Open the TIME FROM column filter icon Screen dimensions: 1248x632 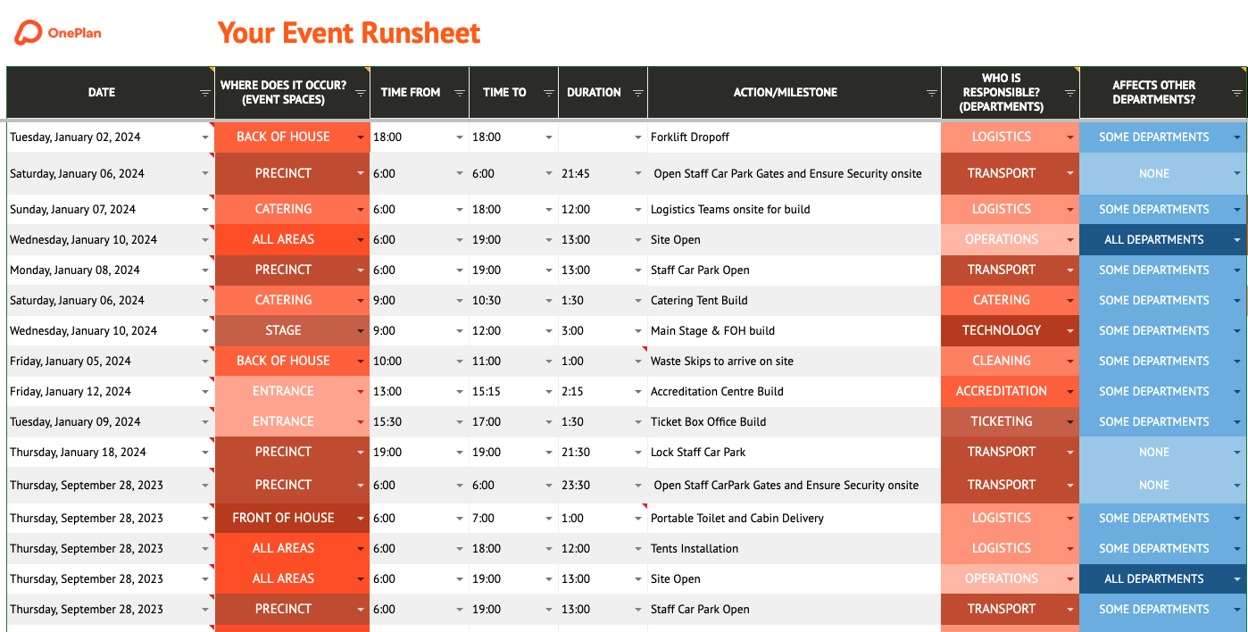click(x=460, y=93)
